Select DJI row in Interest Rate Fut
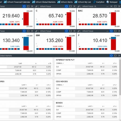 point(87,67)
